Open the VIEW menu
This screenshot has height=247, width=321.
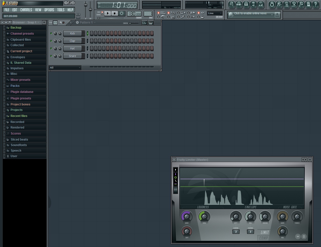(38, 10)
